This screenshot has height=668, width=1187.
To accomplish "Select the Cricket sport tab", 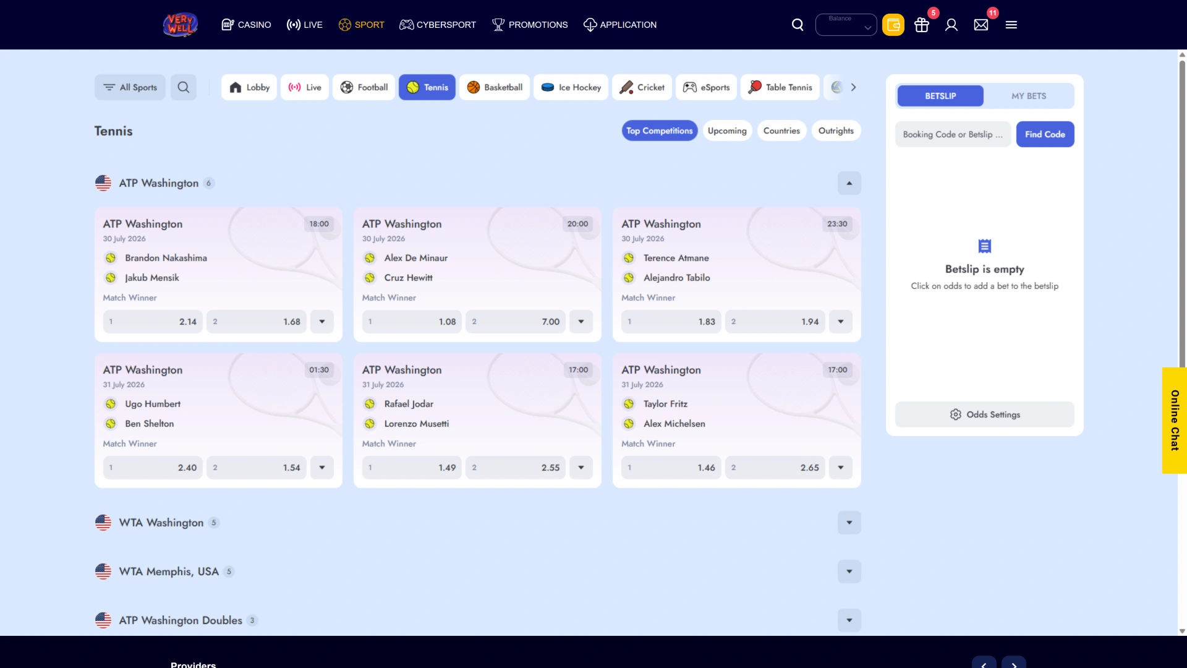I will [x=642, y=87].
